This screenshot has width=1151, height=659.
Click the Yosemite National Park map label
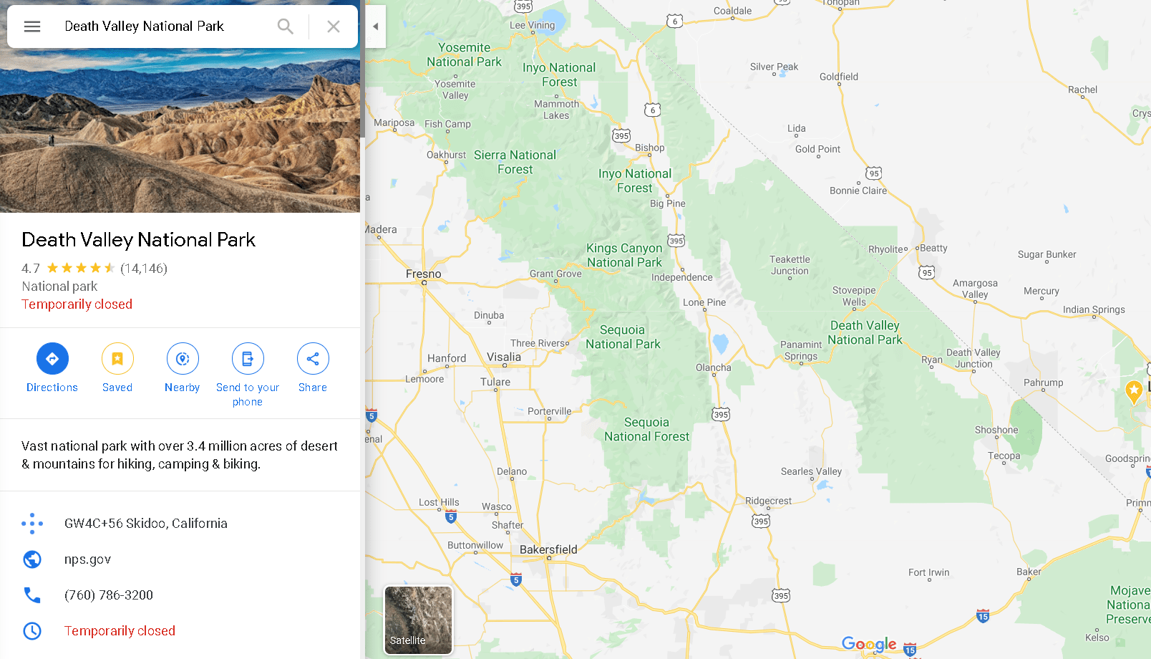click(x=464, y=54)
